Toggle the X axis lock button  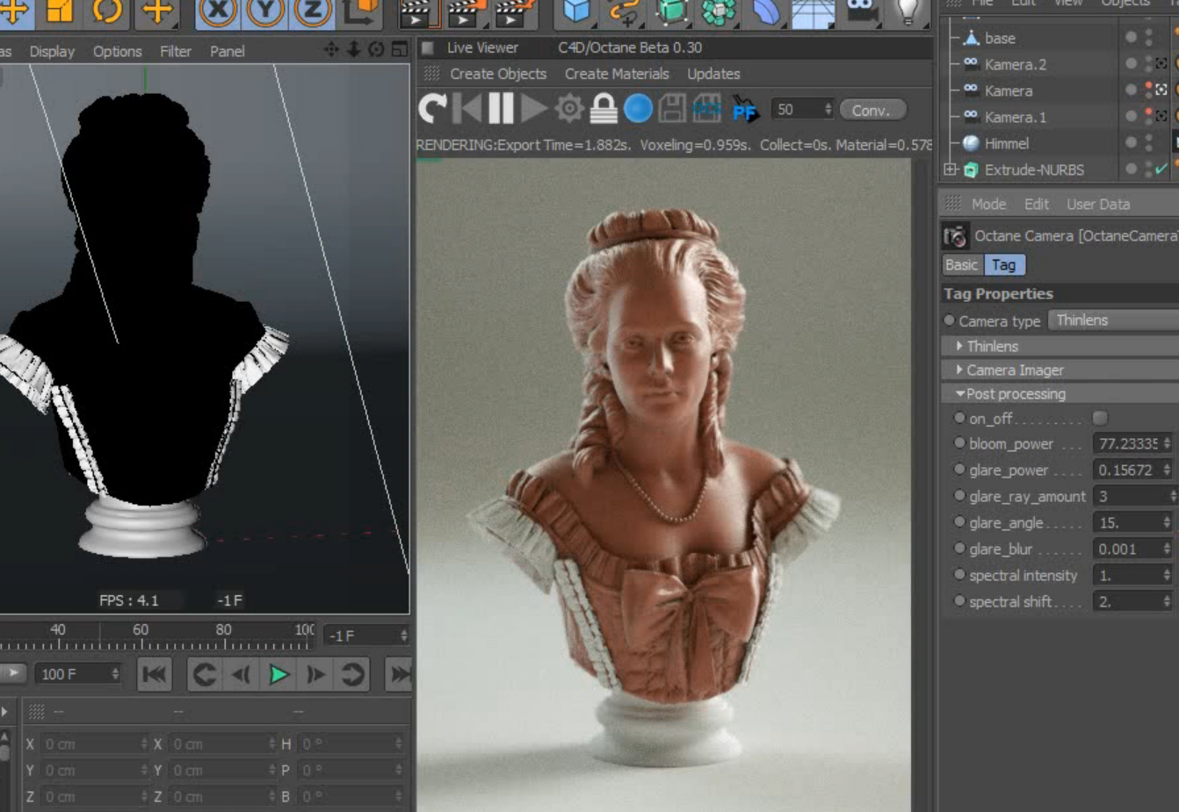(217, 11)
